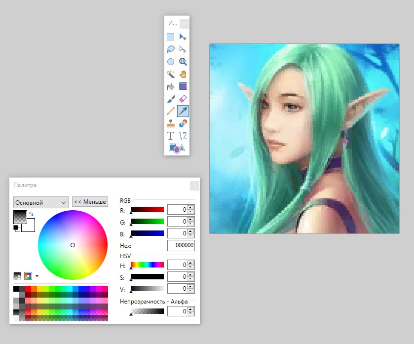Viewport: 414px width, 344px height.
Task: Increase G value with up arrow
Action: [x=190, y=219]
